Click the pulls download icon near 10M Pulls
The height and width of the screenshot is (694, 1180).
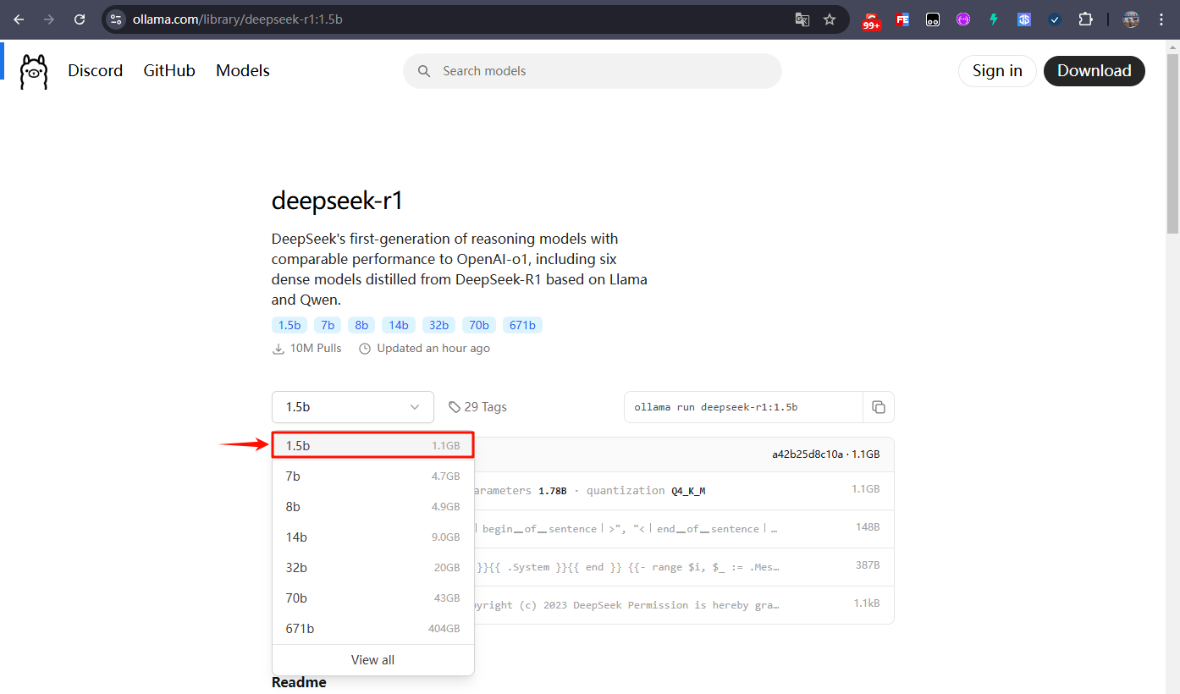[x=278, y=348]
